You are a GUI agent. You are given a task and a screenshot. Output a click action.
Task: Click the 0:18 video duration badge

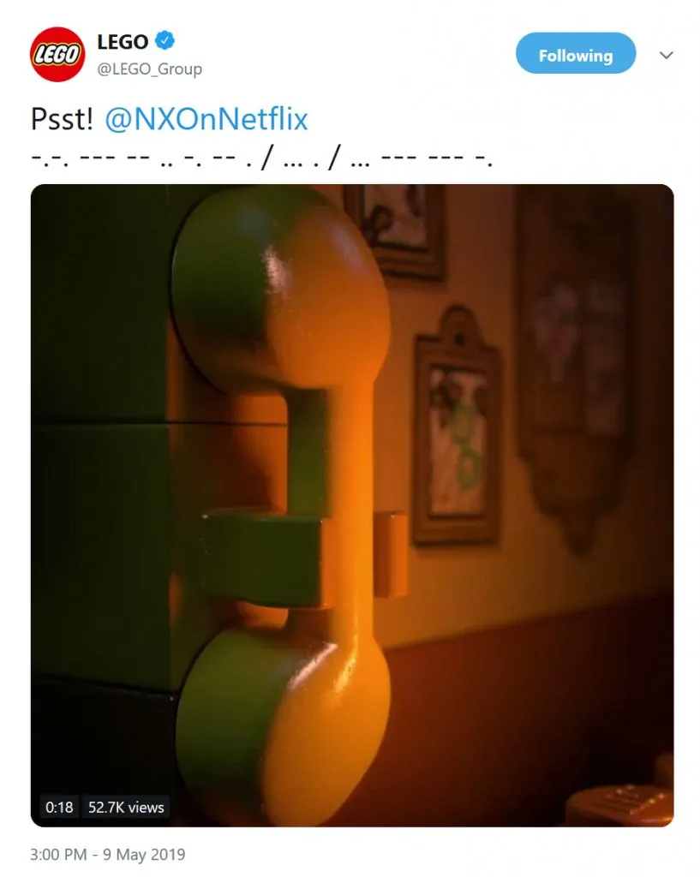tap(59, 807)
